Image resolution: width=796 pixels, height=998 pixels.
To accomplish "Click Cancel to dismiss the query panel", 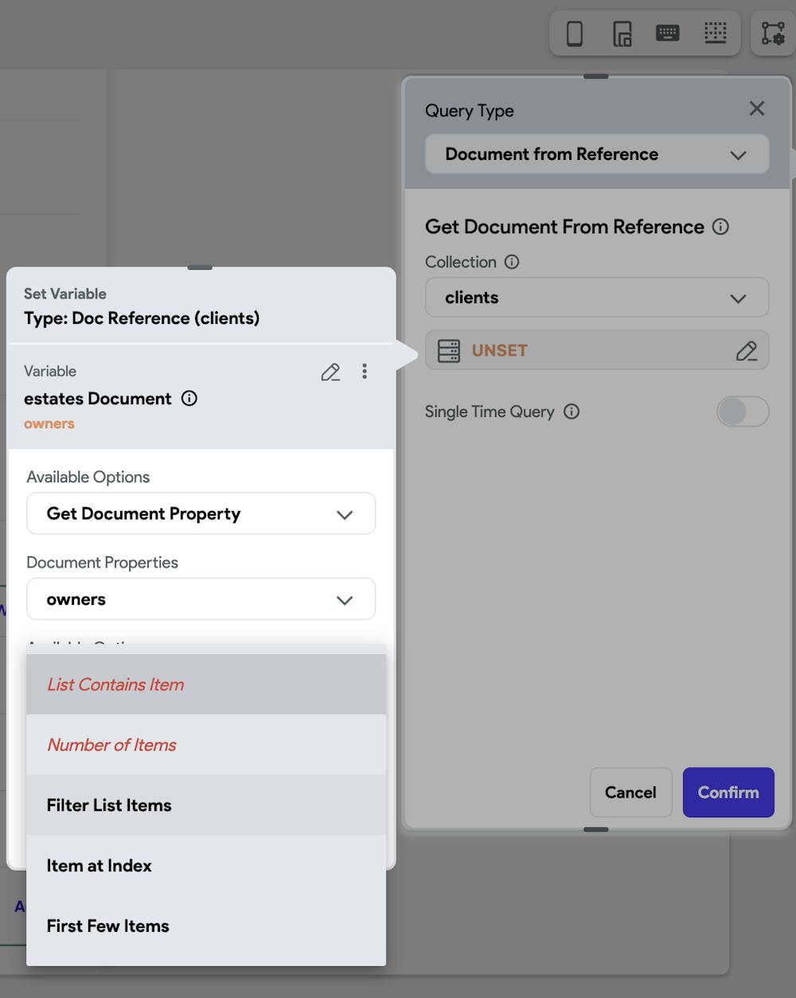I will click(630, 792).
